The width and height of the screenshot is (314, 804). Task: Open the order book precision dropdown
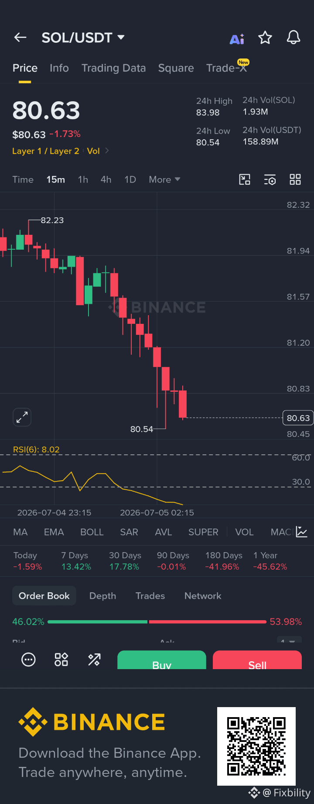coord(289,640)
